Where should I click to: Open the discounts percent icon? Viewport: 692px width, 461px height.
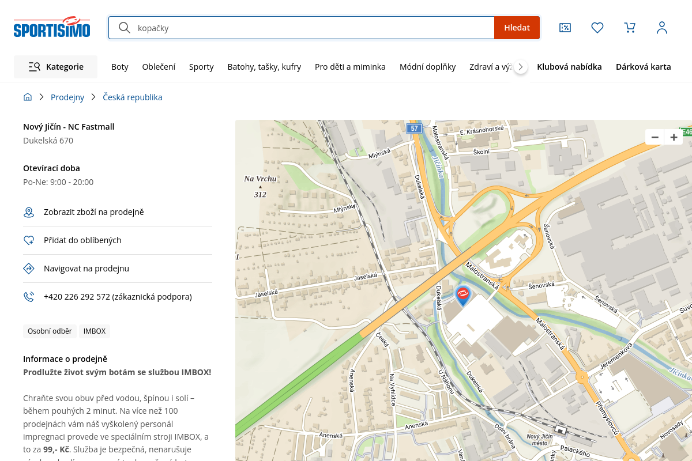[x=565, y=28]
